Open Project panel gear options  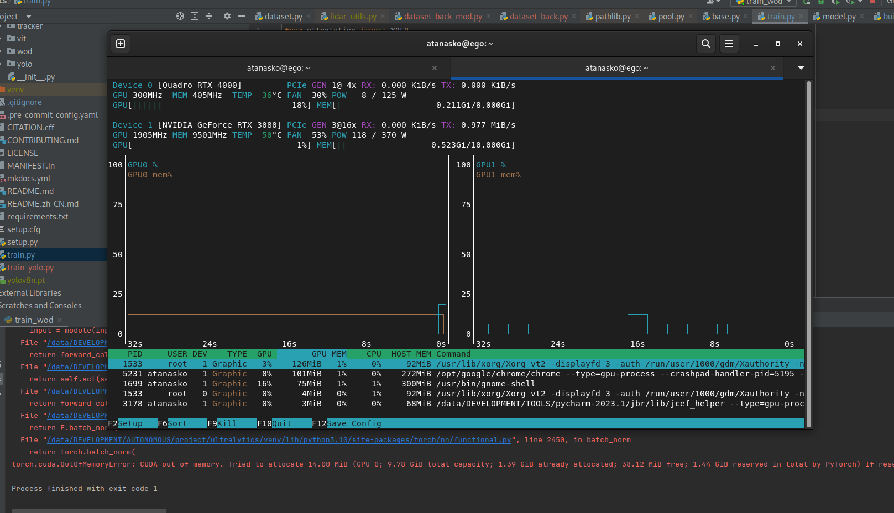click(x=227, y=17)
